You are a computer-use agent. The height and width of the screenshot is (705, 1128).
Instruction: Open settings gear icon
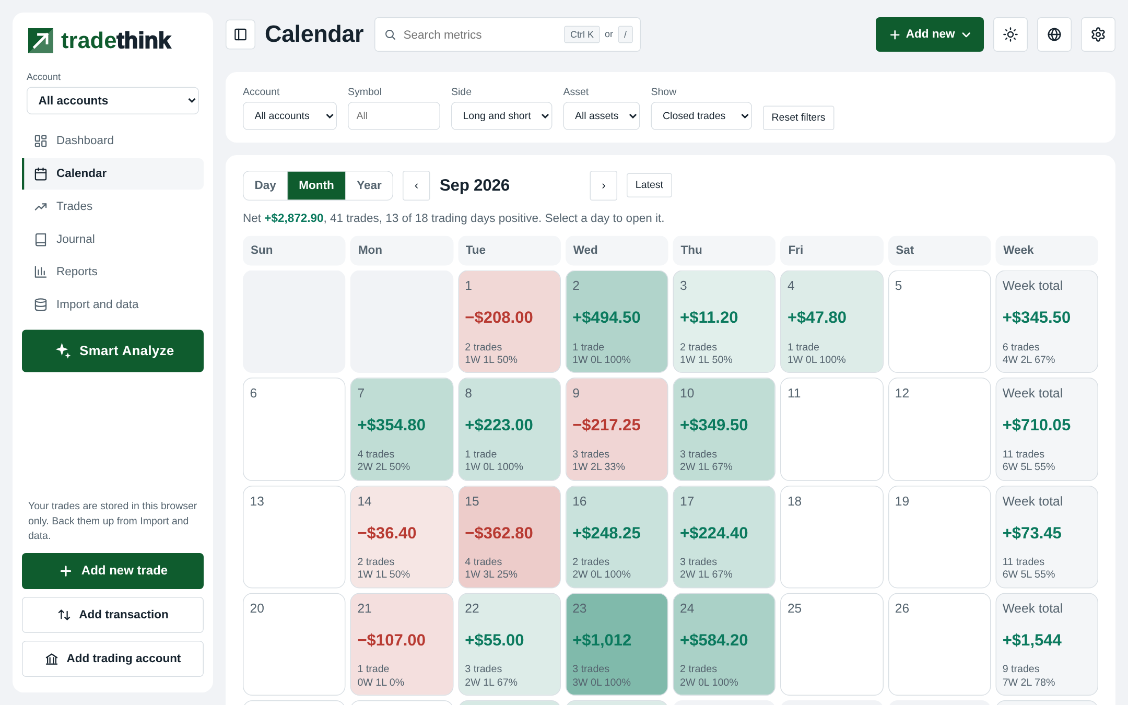point(1098,34)
